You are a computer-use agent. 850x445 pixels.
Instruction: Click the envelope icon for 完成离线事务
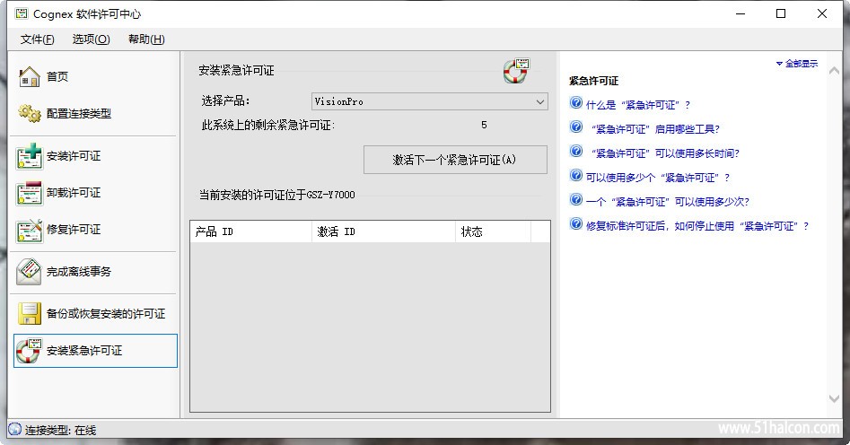tap(29, 272)
